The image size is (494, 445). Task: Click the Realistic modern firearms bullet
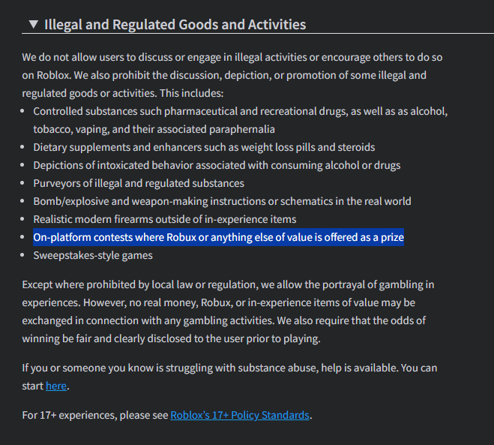(165, 219)
